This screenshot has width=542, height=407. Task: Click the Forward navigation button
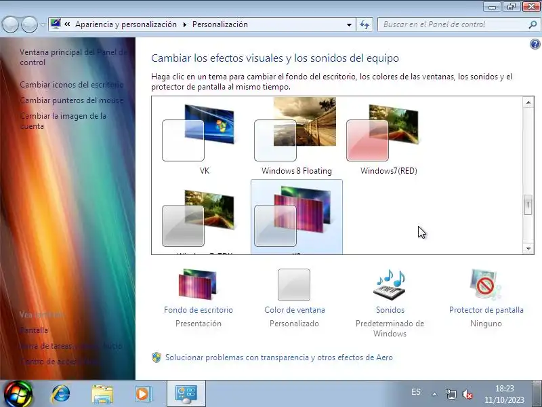29,24
